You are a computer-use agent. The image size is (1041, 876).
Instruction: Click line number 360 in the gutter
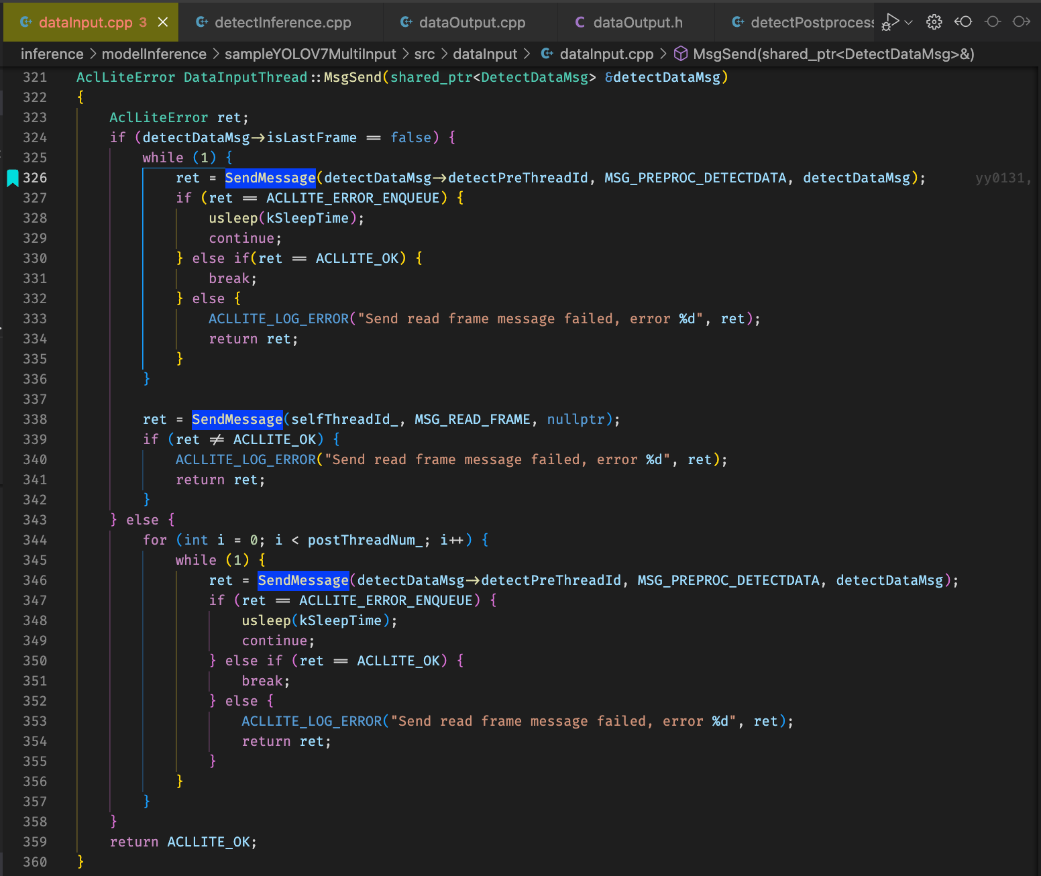(x=35, y=862)
